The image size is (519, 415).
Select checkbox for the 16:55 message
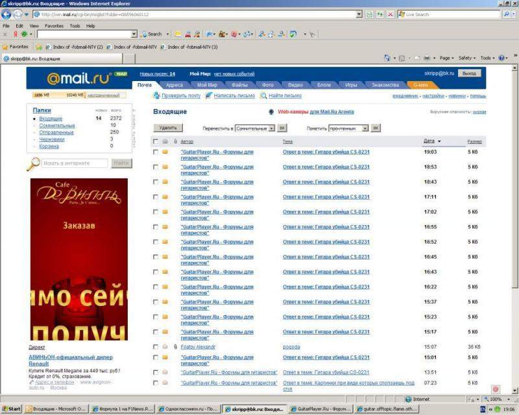(x=155, y=227)
